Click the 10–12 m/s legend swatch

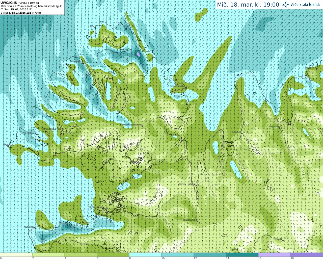[178, 255]
